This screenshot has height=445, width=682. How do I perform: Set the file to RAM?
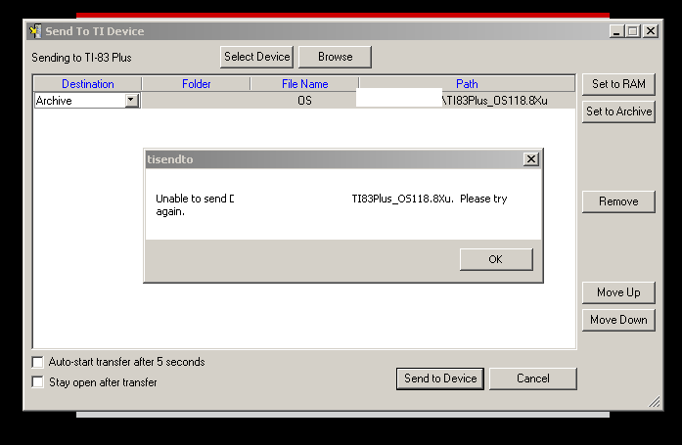tap(618, 84)
